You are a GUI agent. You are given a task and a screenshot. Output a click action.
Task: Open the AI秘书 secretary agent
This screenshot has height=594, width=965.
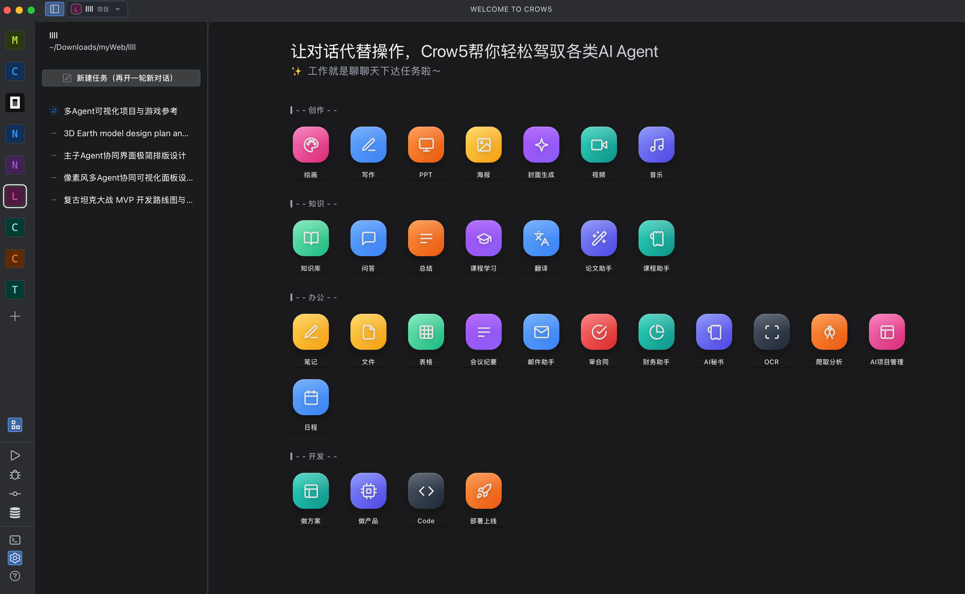point(714,331)
